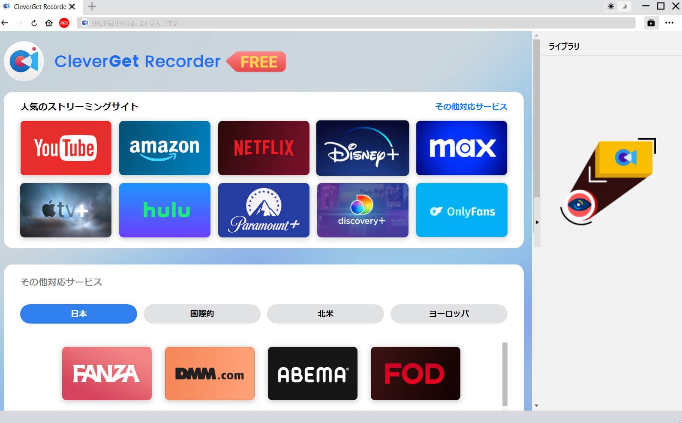Collapse the library panel arrow

537,222
